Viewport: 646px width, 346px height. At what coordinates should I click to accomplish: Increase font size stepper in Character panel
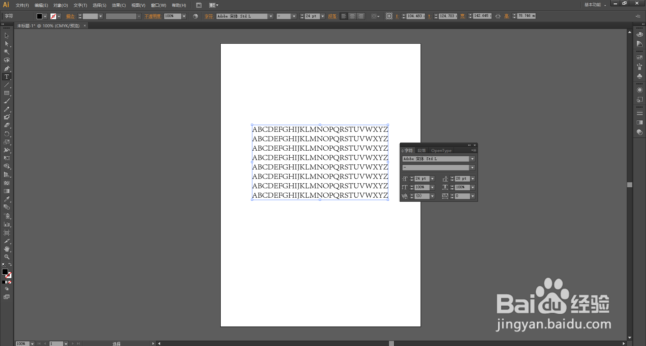point(411,177)
